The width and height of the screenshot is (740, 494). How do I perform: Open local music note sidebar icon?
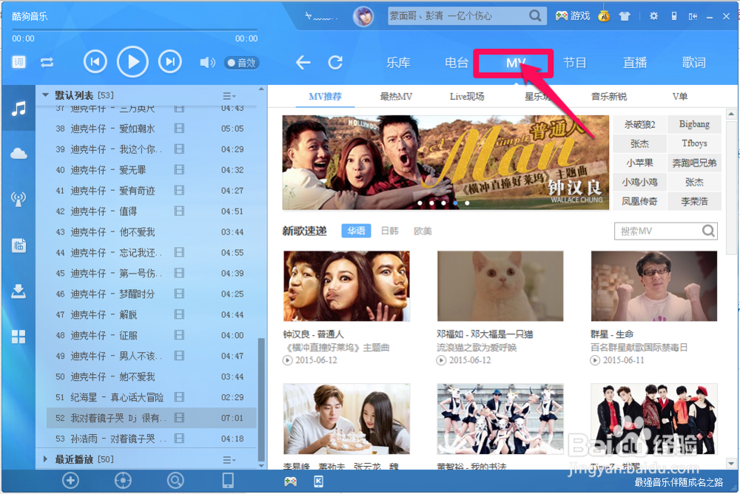(x=18, y=109)
